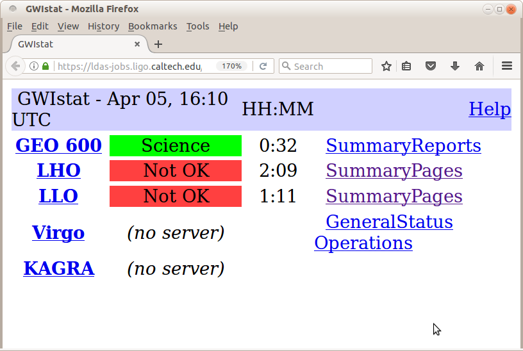Open the Bookmarks menu
The image size is (523, 351).
[x=153, y=26]
